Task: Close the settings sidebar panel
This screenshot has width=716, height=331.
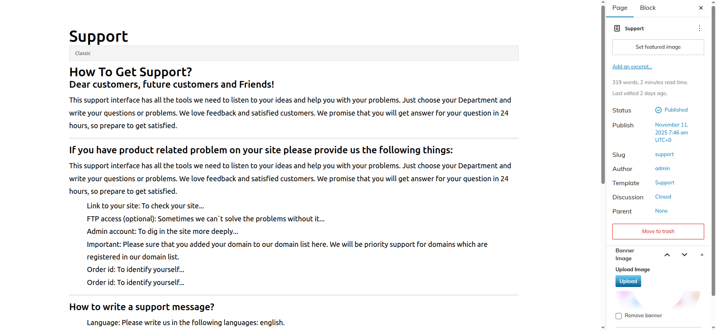Action: [x=701, y=8]
